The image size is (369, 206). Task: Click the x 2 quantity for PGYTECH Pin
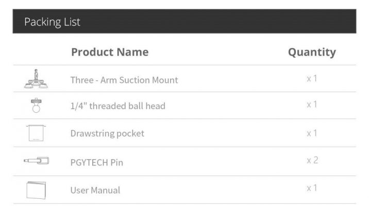pos(312,160)
